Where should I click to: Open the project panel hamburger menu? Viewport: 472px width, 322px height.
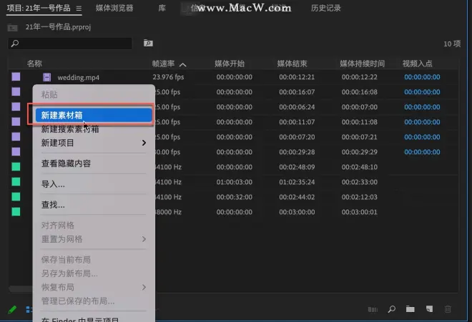[x=79, y=9]
